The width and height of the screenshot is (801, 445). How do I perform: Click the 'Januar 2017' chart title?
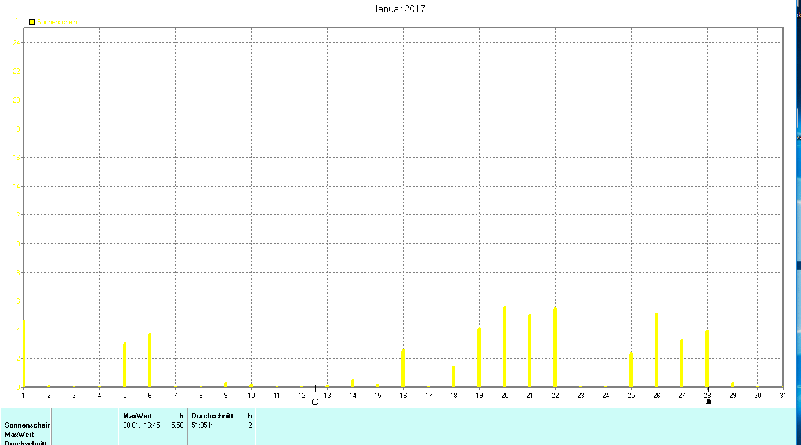(399, 9)
